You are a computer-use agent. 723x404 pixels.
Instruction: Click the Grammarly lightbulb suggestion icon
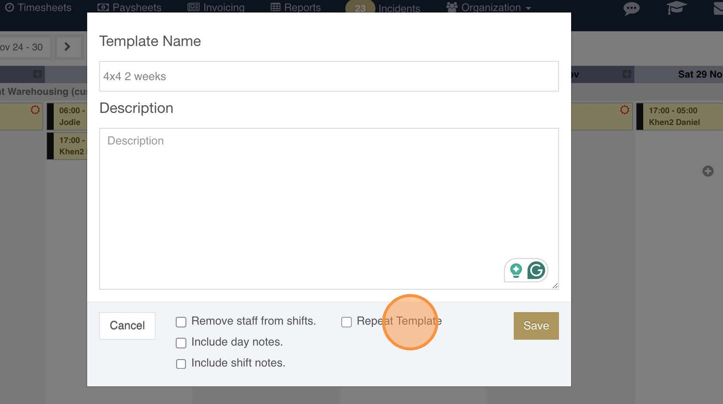tap(516, 271)
